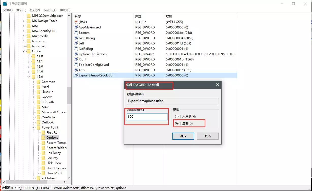Viewport: 312px width, 191px height.
Task: Select the Style Checker tree item
Action: 56,168
